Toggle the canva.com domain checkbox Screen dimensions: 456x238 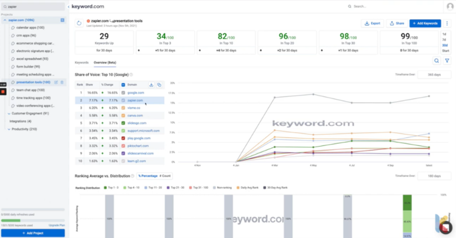tap(123, 116)
